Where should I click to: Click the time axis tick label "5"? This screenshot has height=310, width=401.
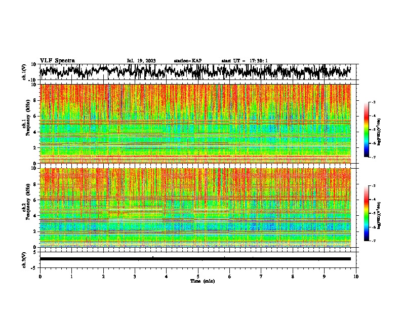click(198, 277)
